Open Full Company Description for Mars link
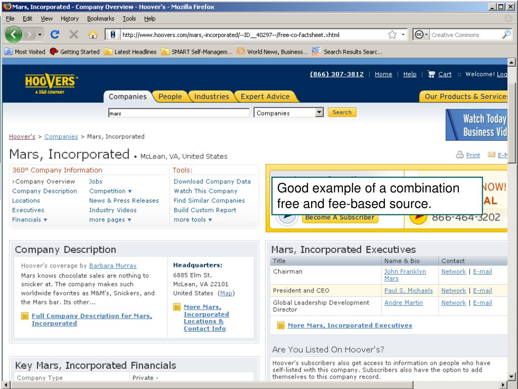Screen dimensions: 518x389 [92, 320]
